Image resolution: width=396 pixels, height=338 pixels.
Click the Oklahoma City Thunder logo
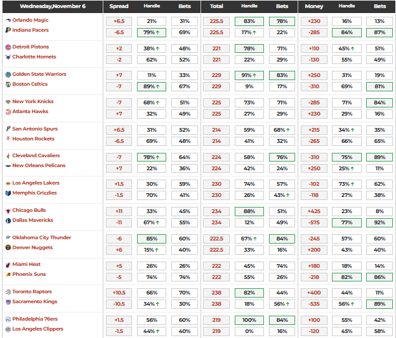pyautogui.click(x=8, y=237)
